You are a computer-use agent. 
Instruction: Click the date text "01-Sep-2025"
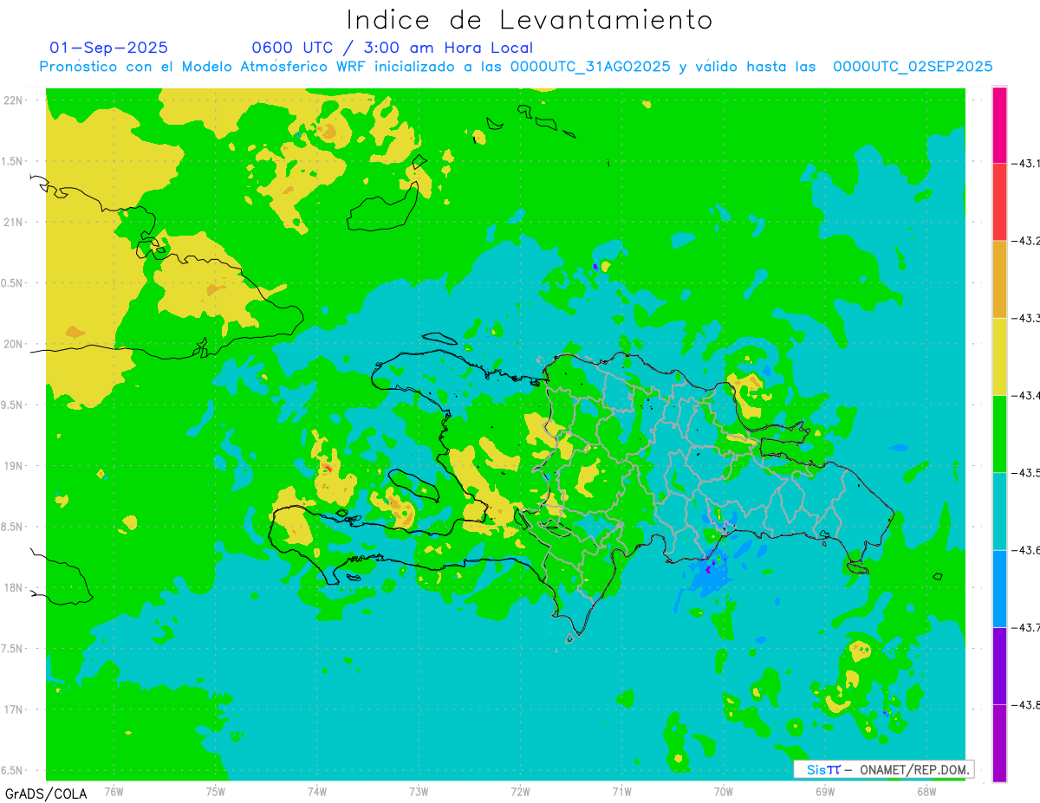click(109, 47)
